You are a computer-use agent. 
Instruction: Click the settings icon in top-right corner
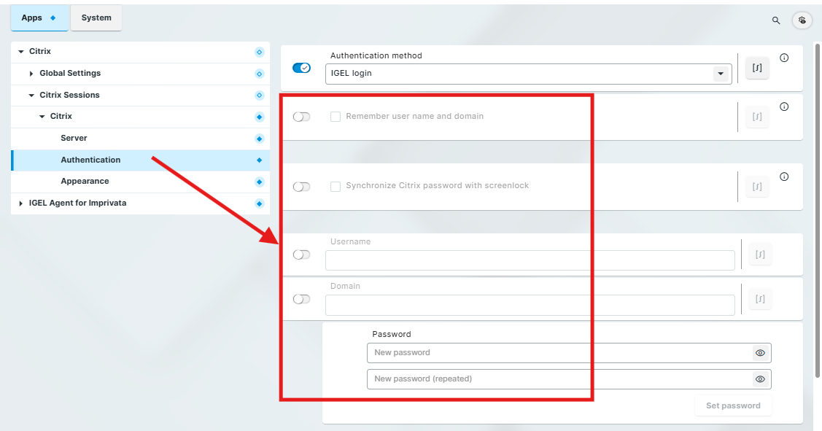coord(802,20)
